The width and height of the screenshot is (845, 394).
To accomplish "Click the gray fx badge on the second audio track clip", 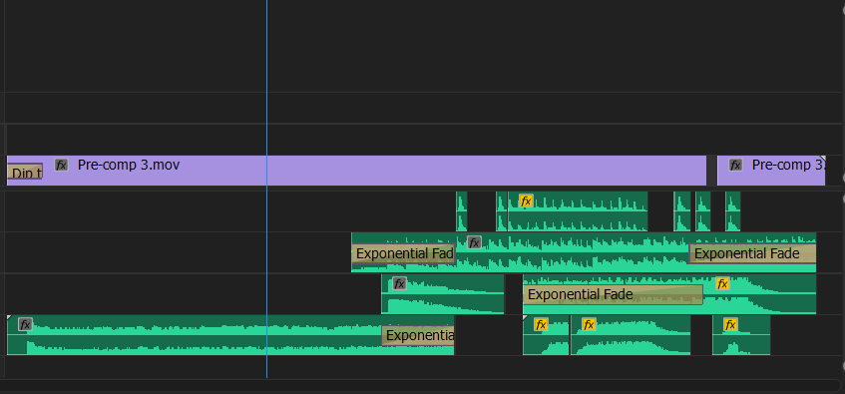I will tap(474, 242).
